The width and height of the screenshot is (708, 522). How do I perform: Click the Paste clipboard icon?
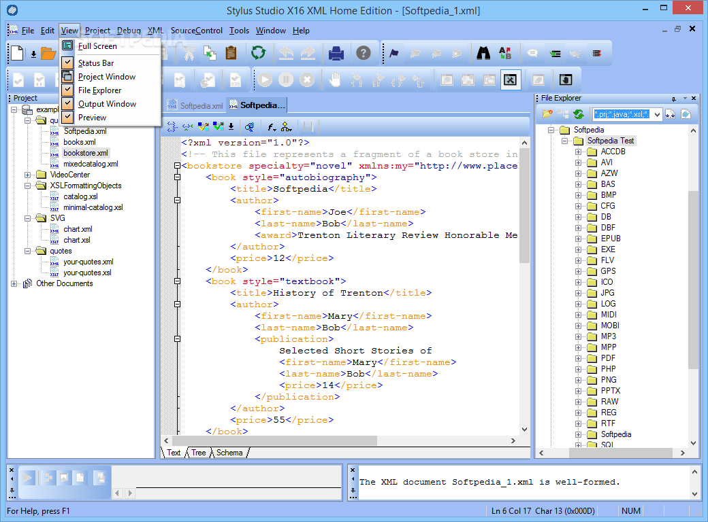click(231, 53)
